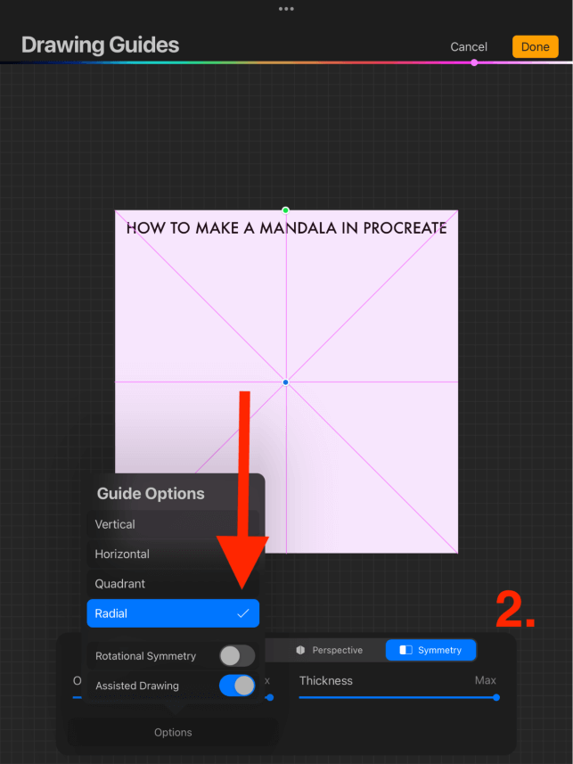Click the Guide Options heading

[x=151, y=494]
